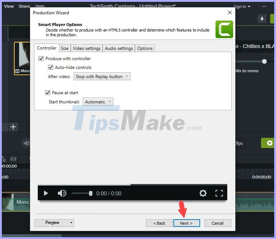Close the Production Wizard dialog

[230, 12]
